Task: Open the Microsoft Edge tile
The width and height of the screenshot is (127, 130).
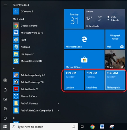Action: point(84,39)
